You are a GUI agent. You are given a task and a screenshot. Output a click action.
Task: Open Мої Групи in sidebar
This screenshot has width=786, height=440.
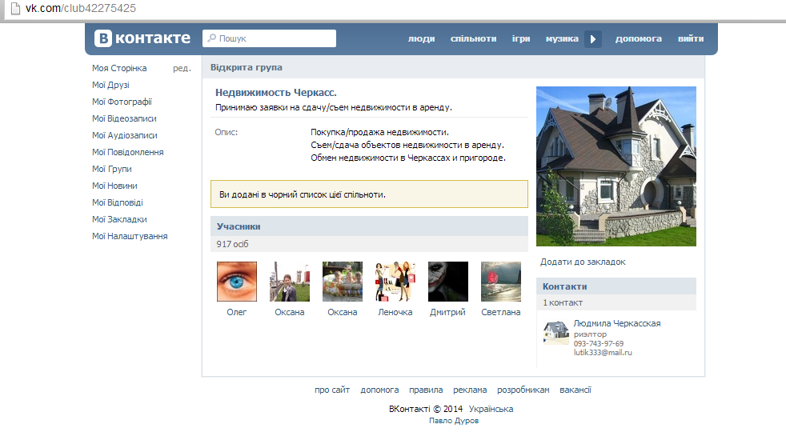(112, 169)
